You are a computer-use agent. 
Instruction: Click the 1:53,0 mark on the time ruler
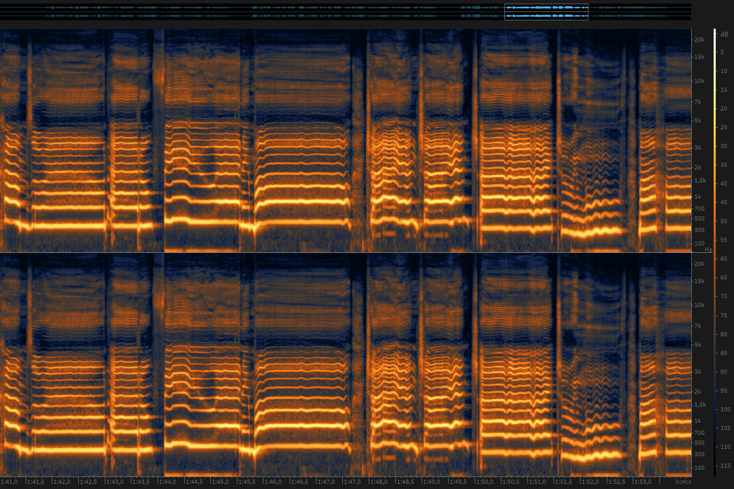[x=643, y=482]
